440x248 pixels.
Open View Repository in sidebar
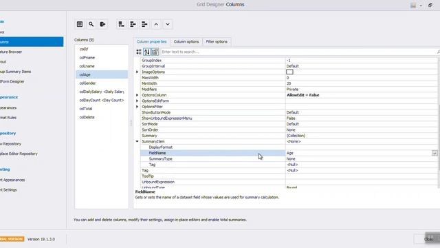[x=11, y=144]
